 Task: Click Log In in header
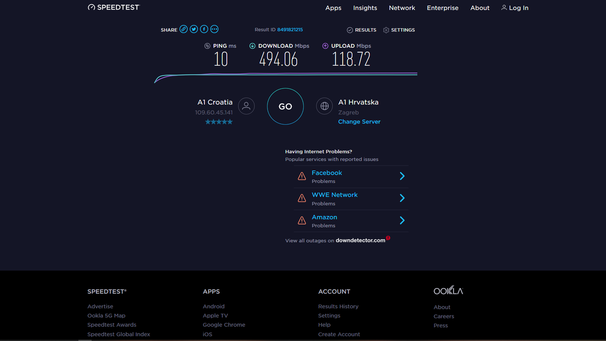515,8
